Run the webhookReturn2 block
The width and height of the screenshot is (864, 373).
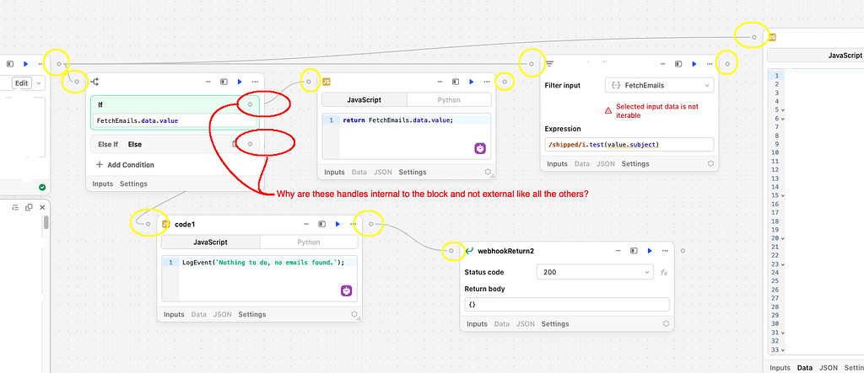tap(650, 250)
